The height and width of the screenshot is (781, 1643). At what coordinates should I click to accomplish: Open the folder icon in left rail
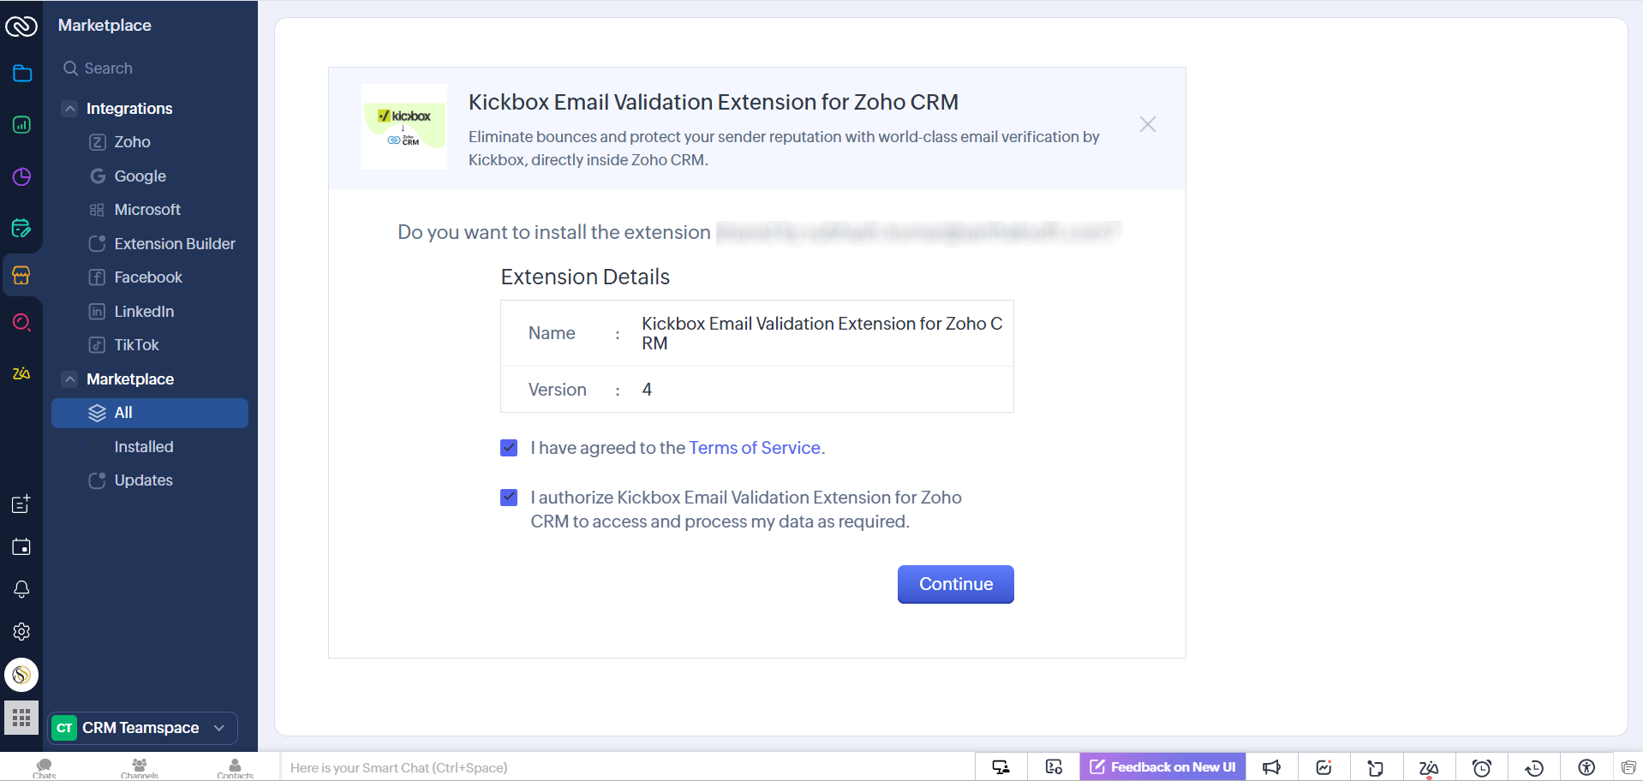click(x=22, y=74)
